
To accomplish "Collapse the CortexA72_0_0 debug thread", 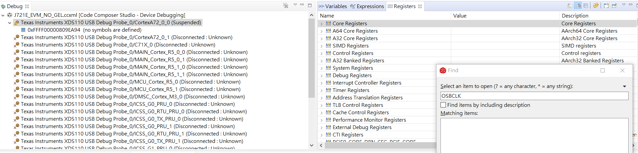I will tap(9, 23).
